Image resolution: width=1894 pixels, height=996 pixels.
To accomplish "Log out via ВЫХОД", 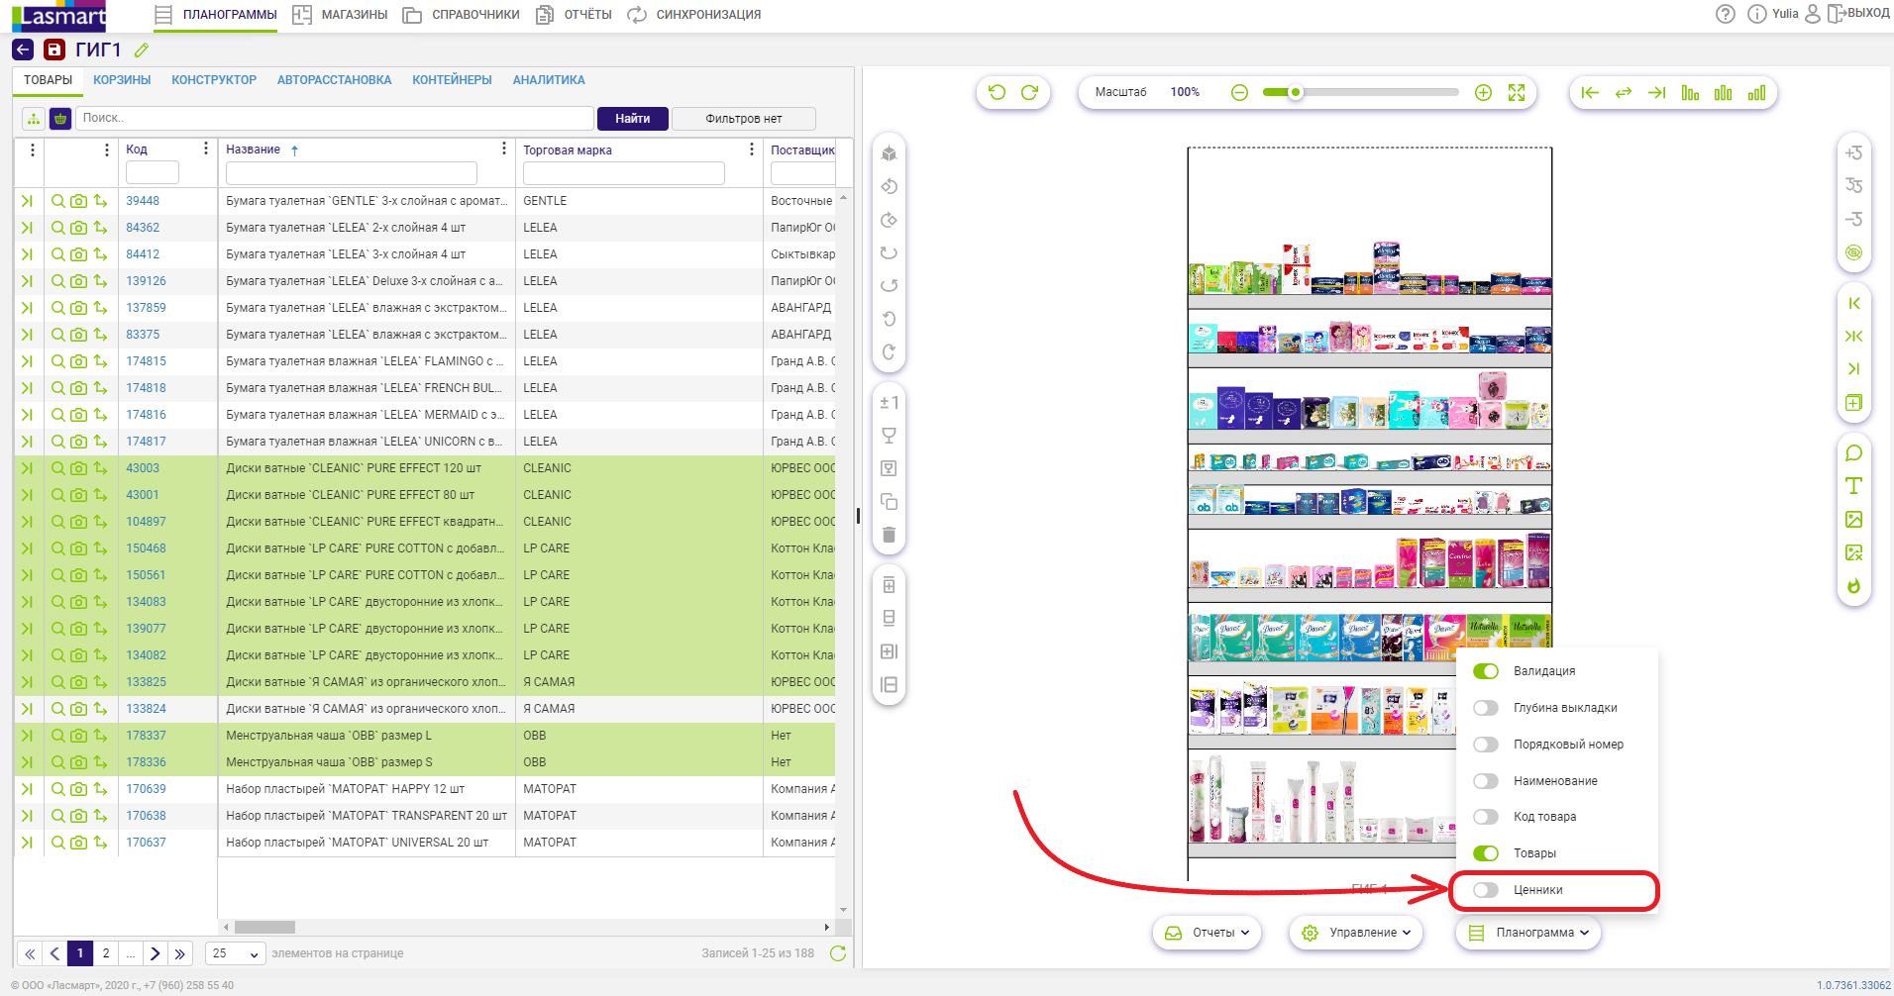I will [1858, 14].
